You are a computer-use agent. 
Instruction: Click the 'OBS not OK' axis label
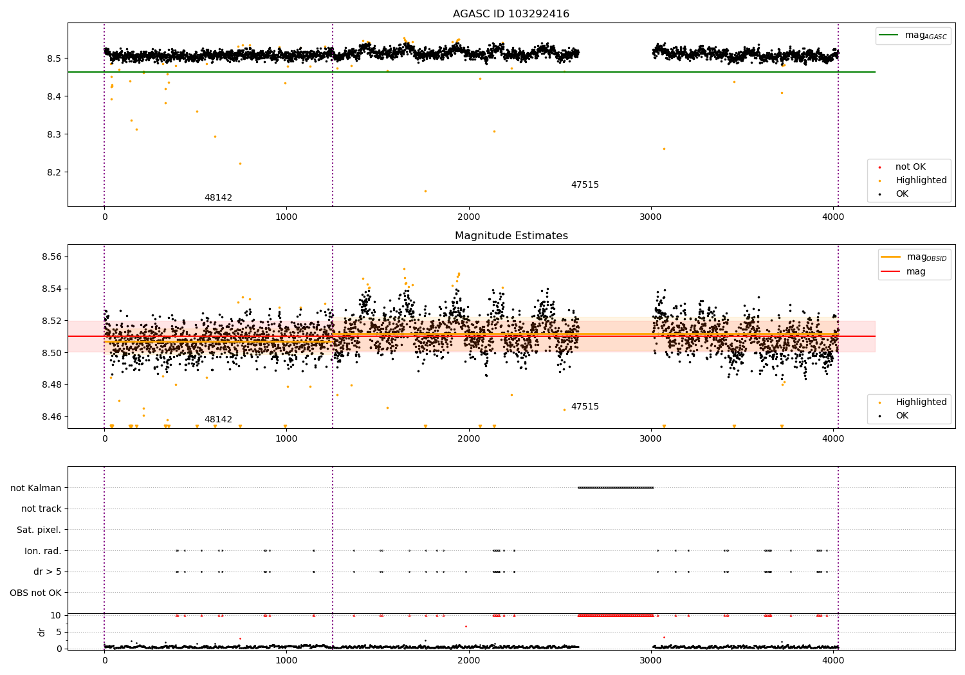pyautogui.click(x=36, y=593)
